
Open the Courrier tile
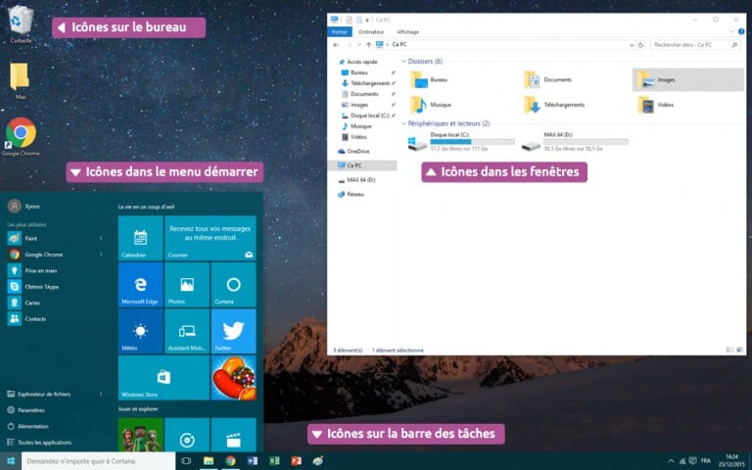coord(211,238)
